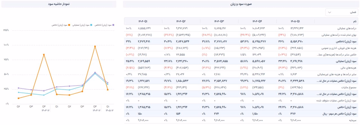The height and width of the screenshot is (125, 360).
Task: Click the 1404-Q3 column header
Action: click(x=219, y=21)
